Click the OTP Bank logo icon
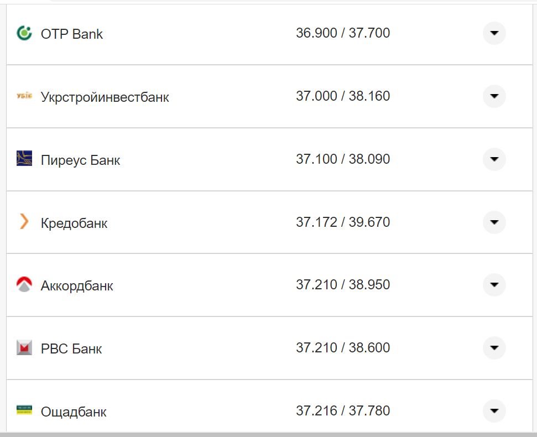This screenshot has width=537, height=437. (x=24, y=33)
